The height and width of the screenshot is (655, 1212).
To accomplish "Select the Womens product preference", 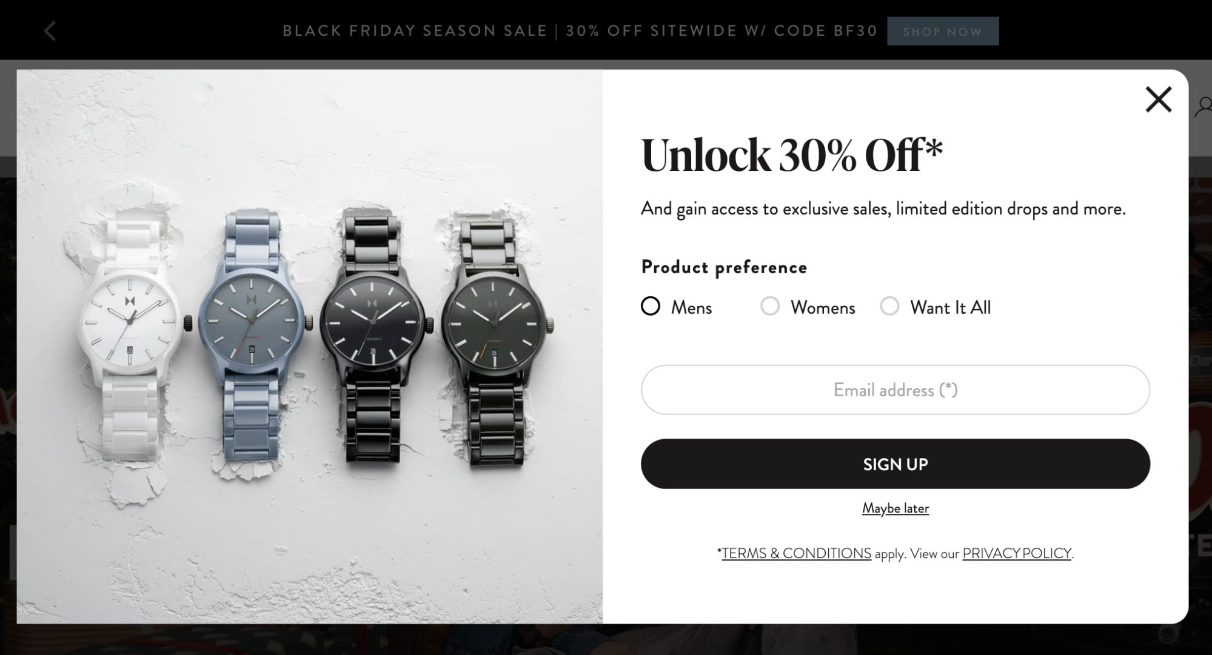I will (771, 307).
